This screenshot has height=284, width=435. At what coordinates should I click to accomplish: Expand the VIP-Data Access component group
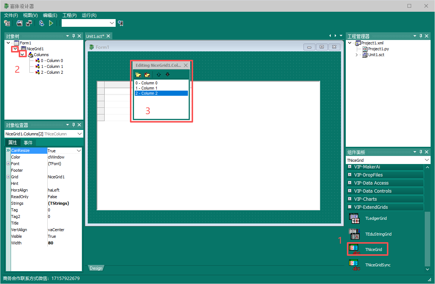tap(349, 183)
